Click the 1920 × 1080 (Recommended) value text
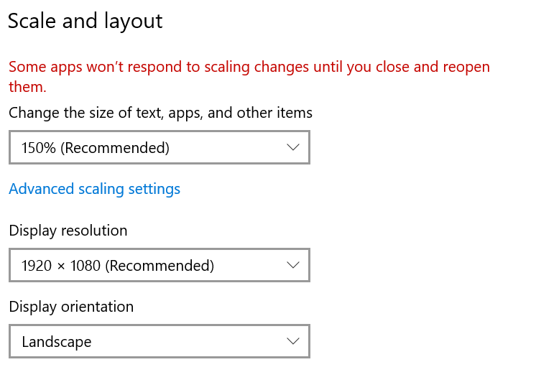This screenshot has width=536, height=385. click(118, 266)
